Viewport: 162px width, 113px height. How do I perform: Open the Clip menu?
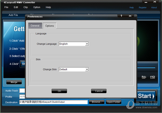(26, 7)
